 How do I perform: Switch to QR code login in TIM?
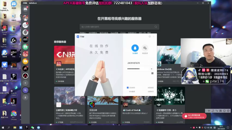click(x=153, y=73)
